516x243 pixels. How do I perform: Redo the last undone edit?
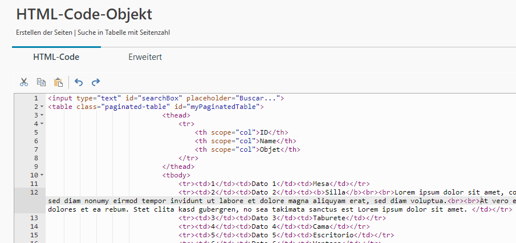tap(96, 82)
